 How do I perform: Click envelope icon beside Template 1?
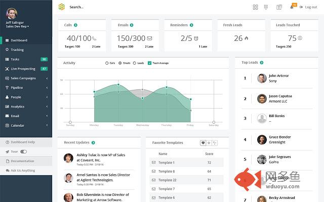point(154,163)
